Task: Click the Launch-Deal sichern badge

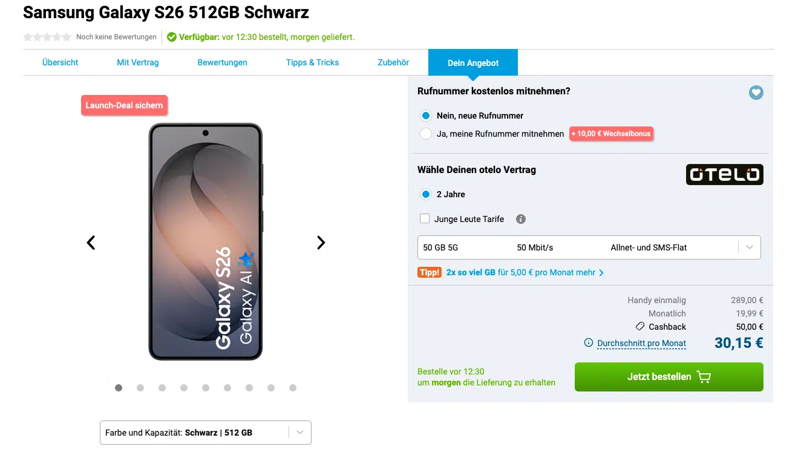Action: [124, 105]
